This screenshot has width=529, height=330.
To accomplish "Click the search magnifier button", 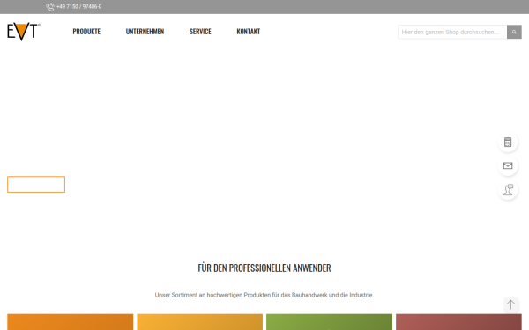I will 514,32.
